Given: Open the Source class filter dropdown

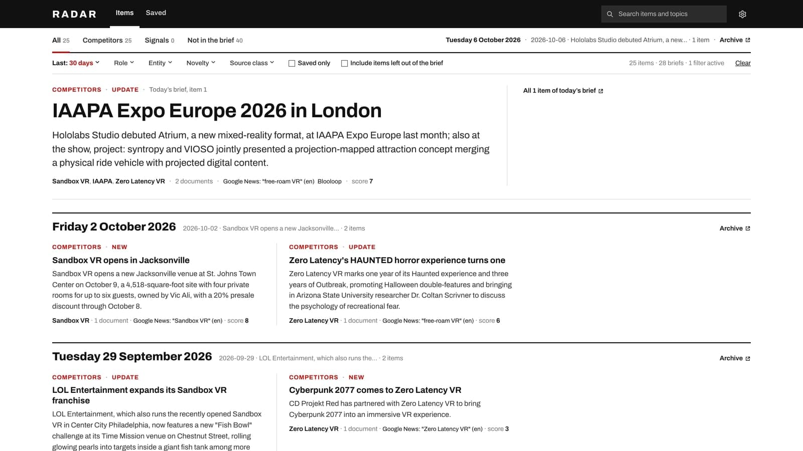Looking at the screenshot, I should click(252, 63).
